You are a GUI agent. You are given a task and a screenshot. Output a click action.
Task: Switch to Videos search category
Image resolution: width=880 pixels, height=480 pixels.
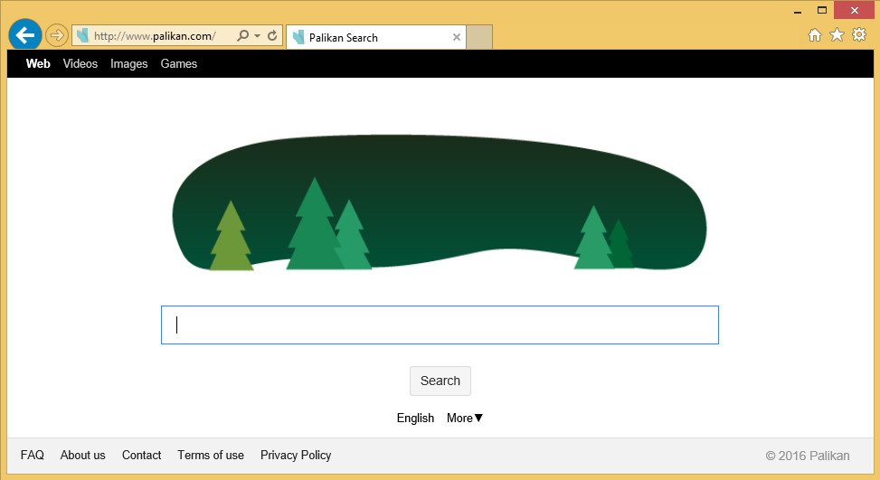[x=80, y=64]
